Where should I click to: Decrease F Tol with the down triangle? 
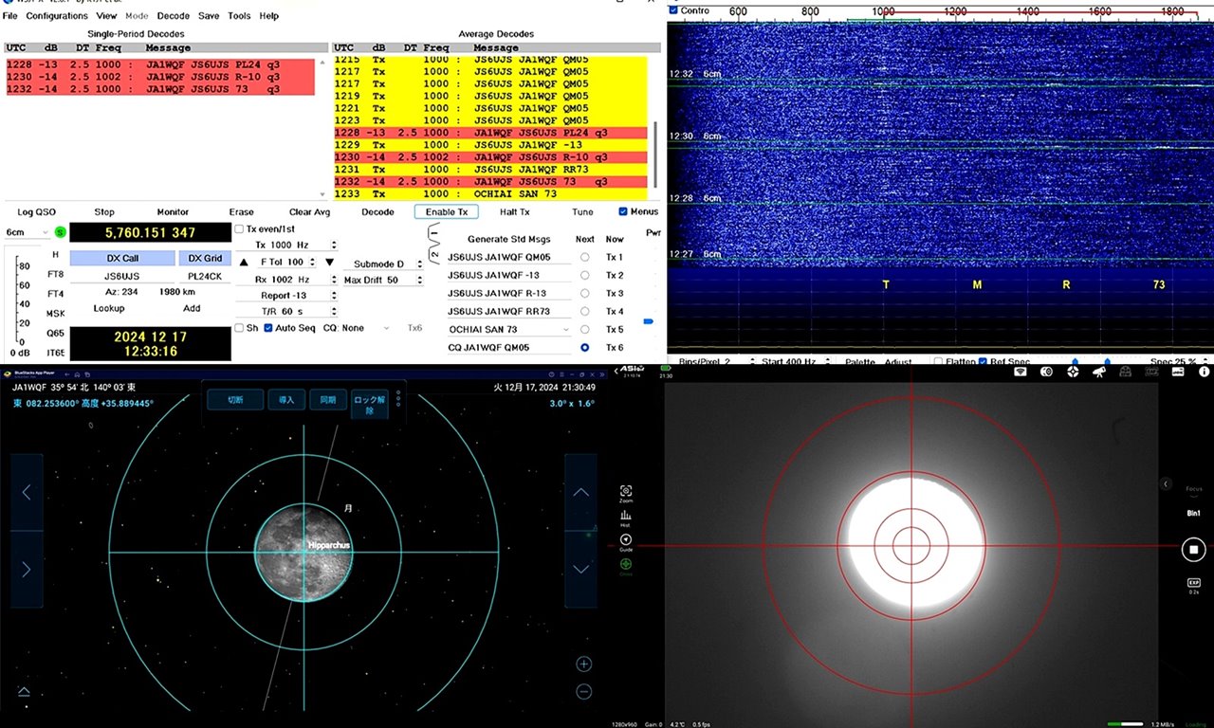(330, 263)
